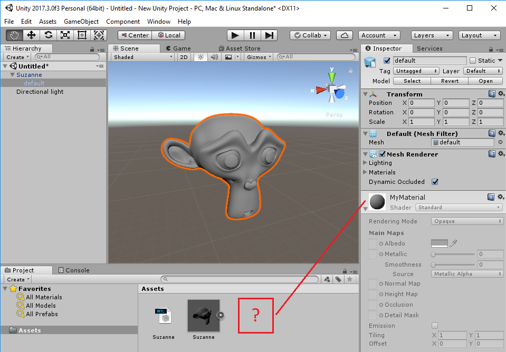
Task: Open the Tag dropdown
Action: [x=416, y=71]
